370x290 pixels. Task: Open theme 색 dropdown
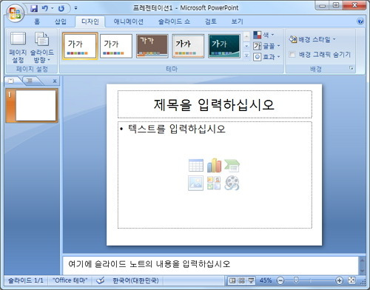(x=263, y=35)
